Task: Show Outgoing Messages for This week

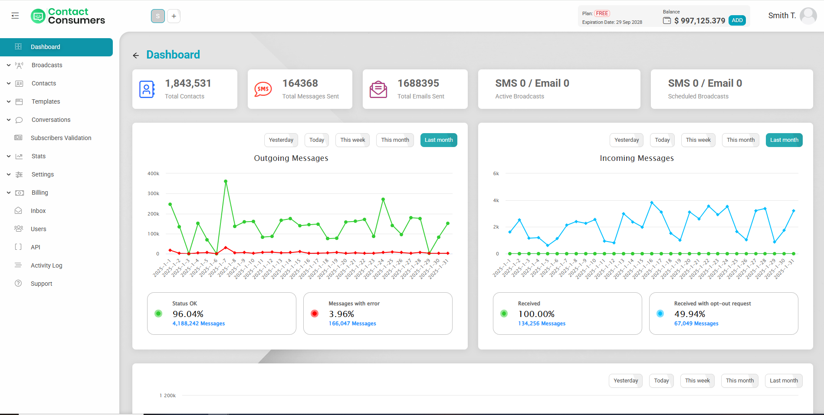Action: [353, 140]
